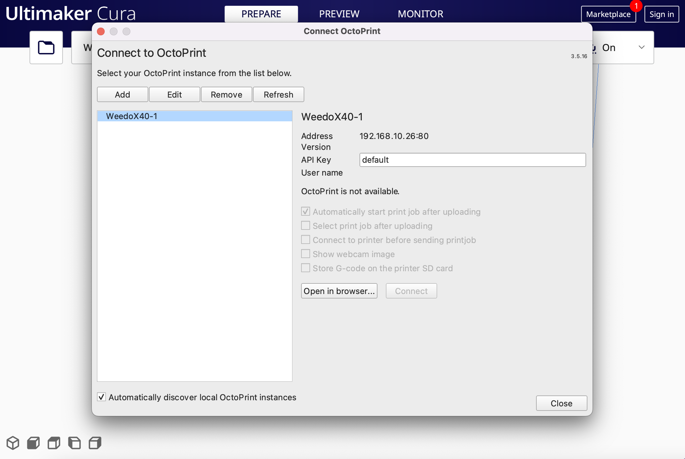
Task: Expand the print settings panel chevron
Action: click(641, 48)
